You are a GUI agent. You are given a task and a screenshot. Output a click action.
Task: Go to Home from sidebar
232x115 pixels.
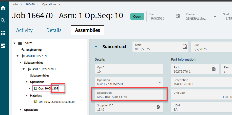[x=3, y=8]
